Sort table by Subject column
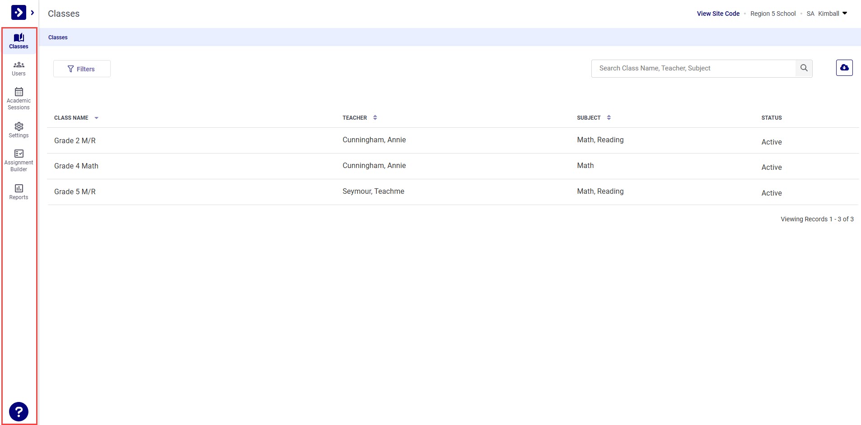 608,118
